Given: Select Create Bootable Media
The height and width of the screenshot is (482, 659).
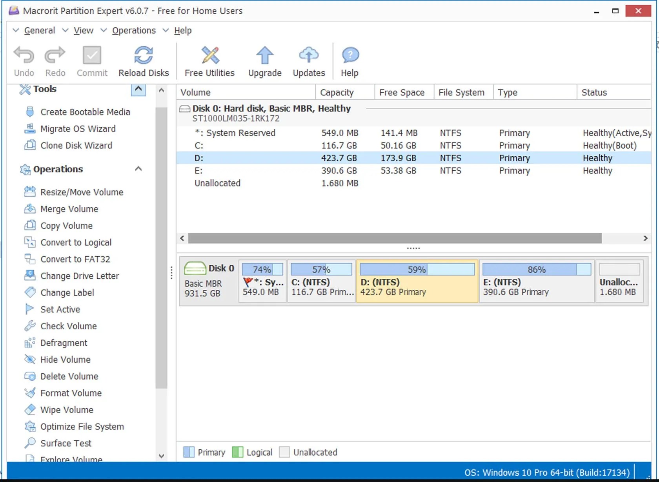Looking at the screenshot, I should (x=85, y=111).
